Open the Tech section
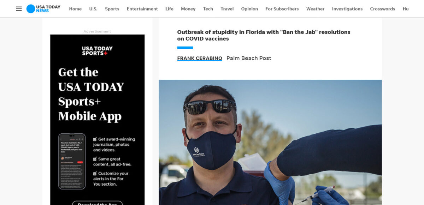This screenshot has width=424, height=205. [x=208, y=9]
